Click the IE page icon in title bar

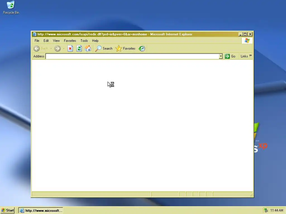click(x=34, y=34)
